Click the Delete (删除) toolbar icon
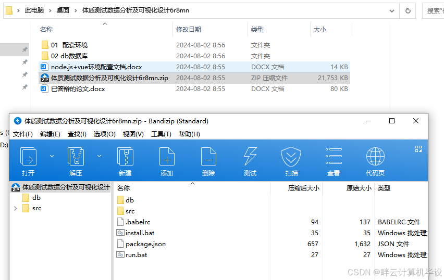 coord(208,156)
